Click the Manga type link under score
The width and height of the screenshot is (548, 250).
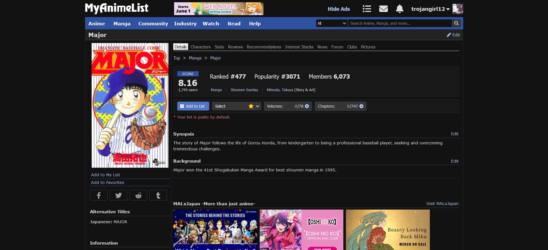(x=216, y=90)
